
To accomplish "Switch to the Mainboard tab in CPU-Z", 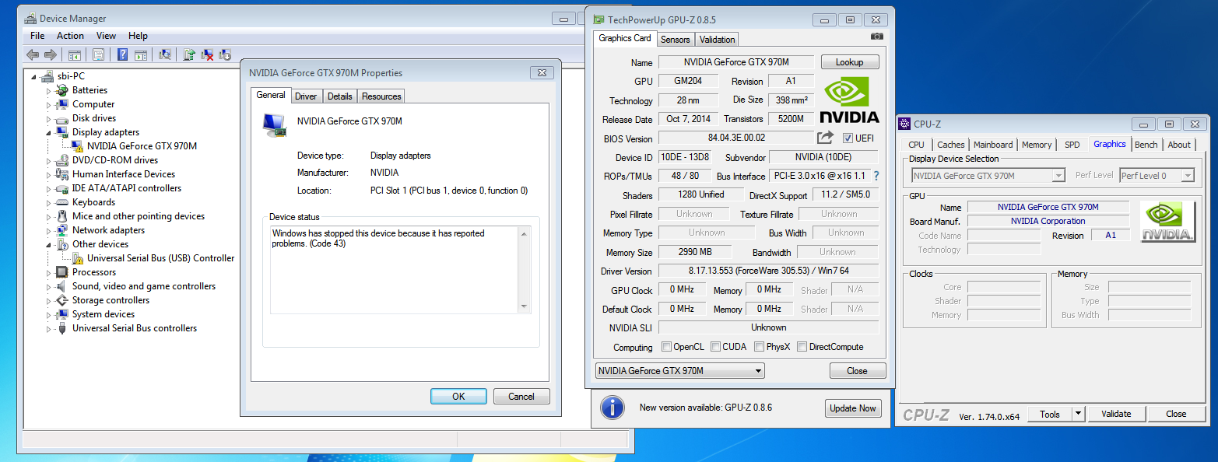I will pos(993,145).
